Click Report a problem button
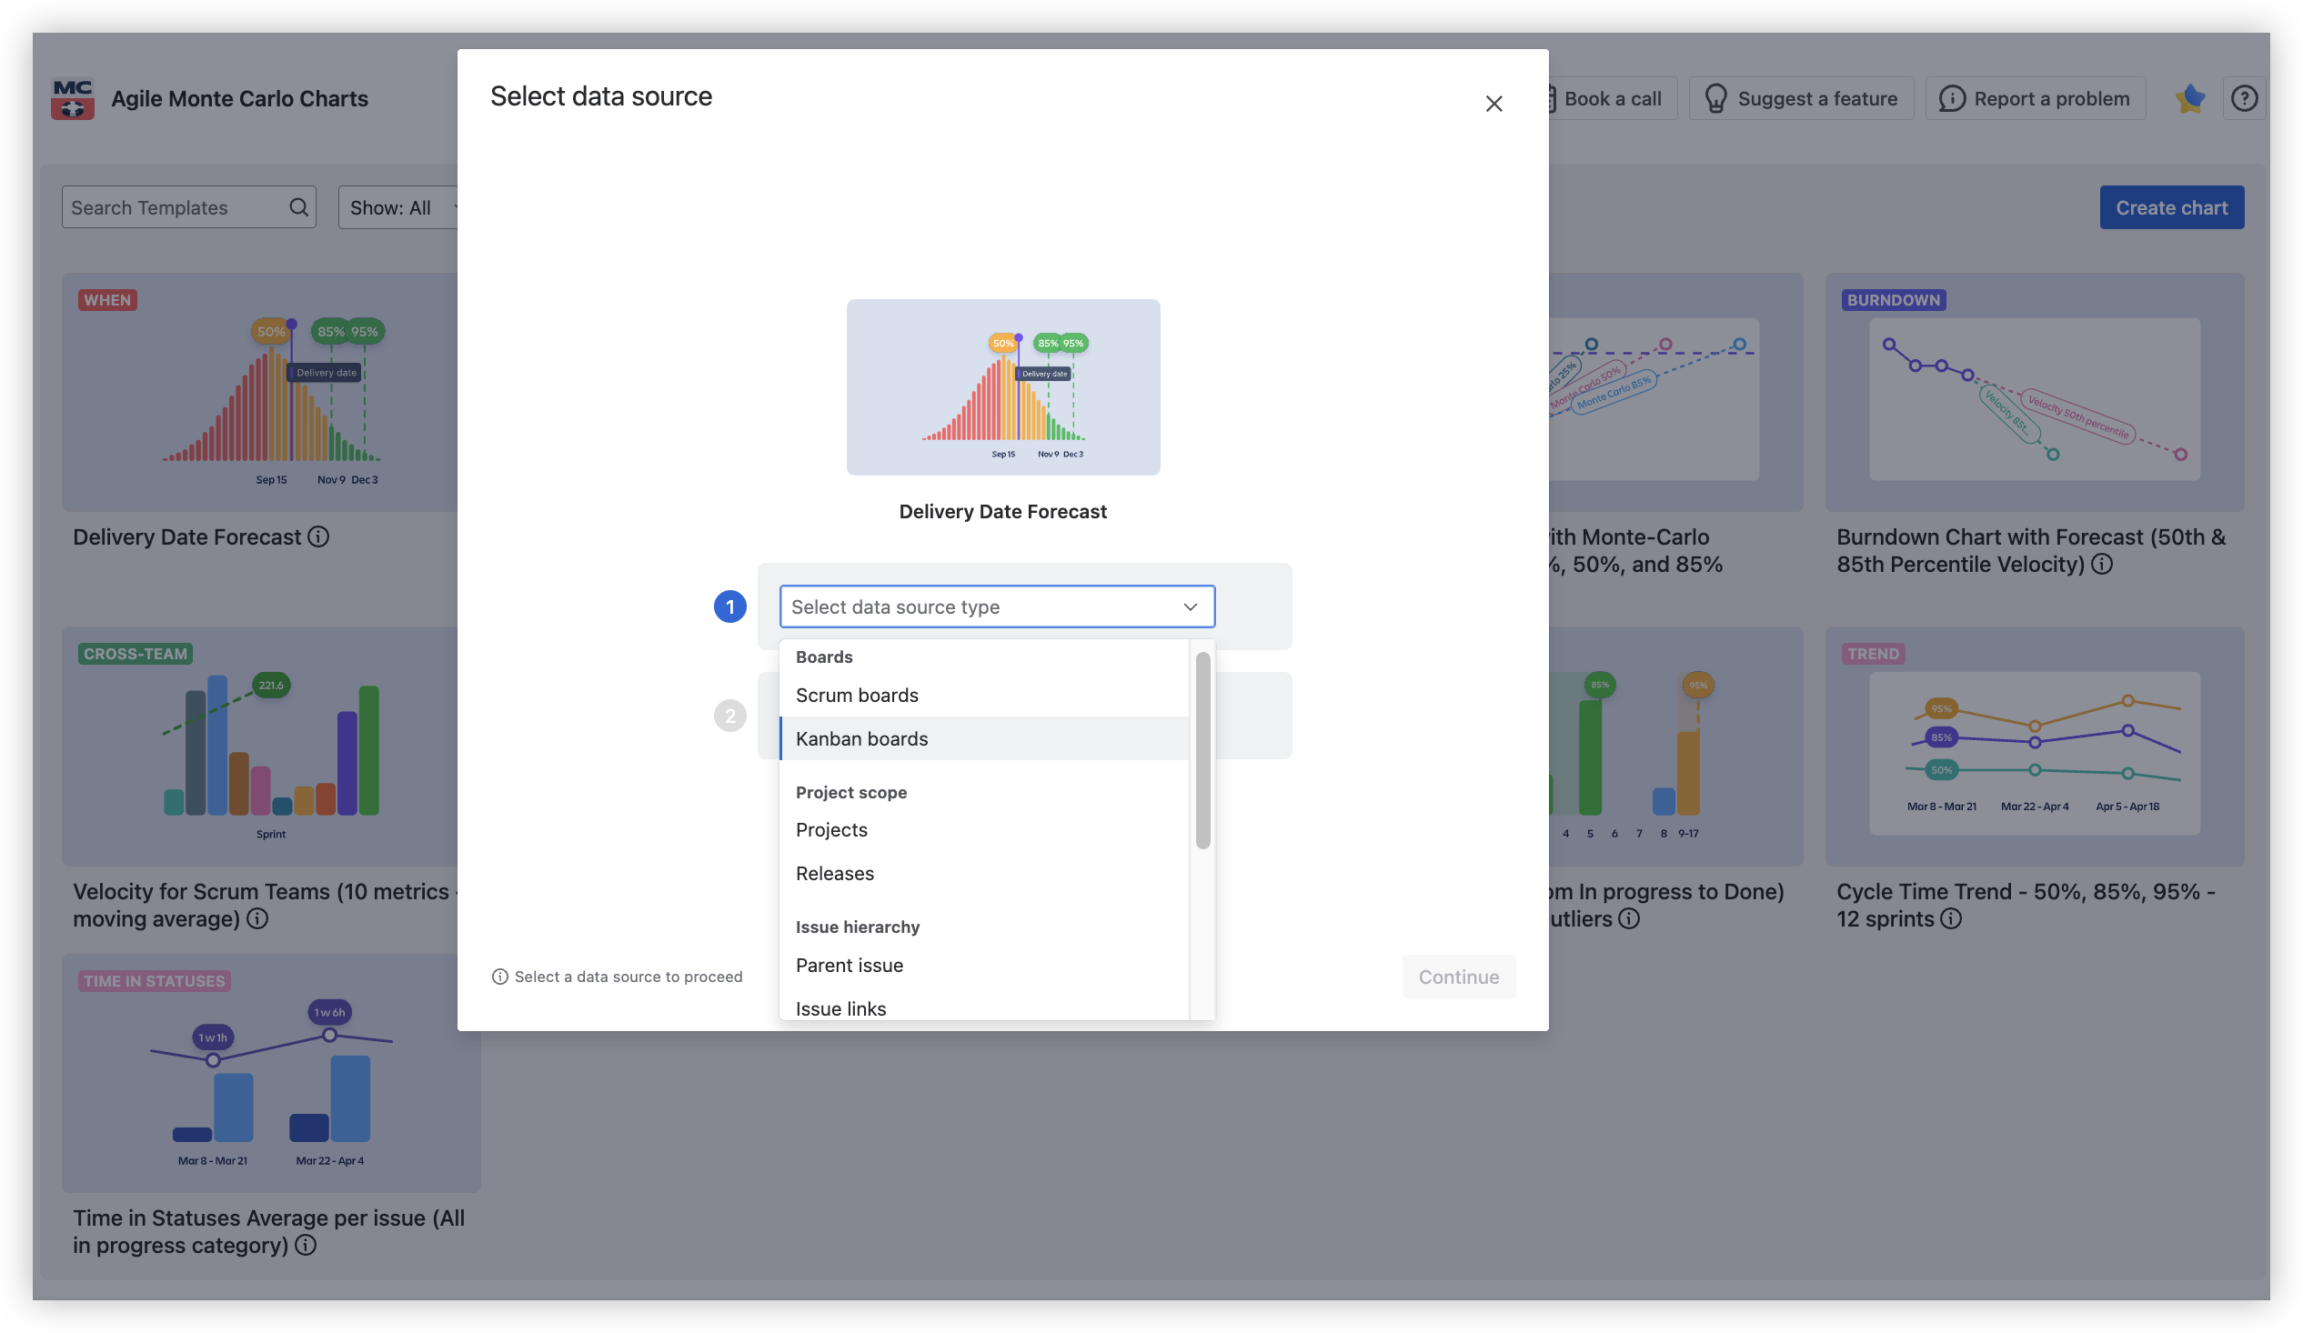The image size is (2303, 1333). click(2035, 99)
